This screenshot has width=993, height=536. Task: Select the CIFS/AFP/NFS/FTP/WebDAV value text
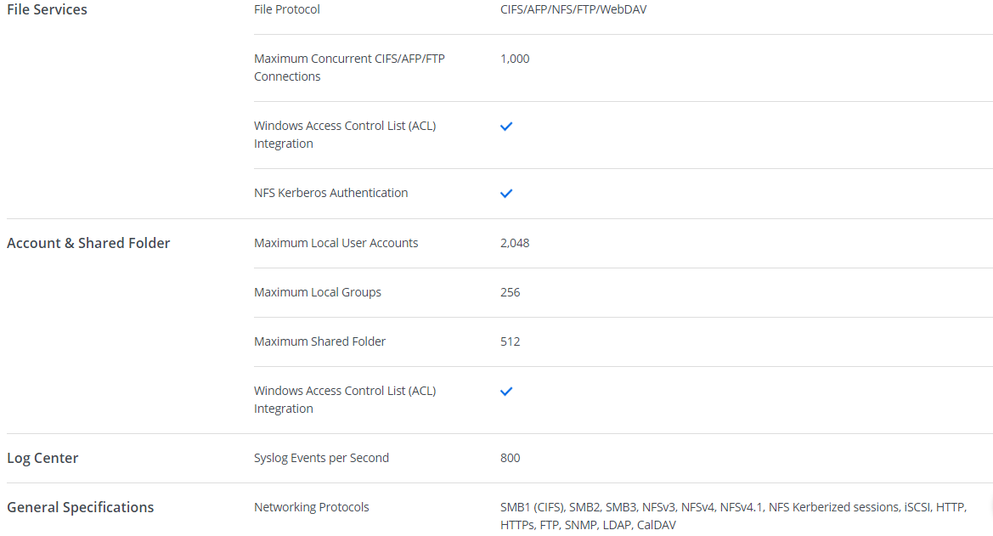pyautogui.click(x=567, y=9)
